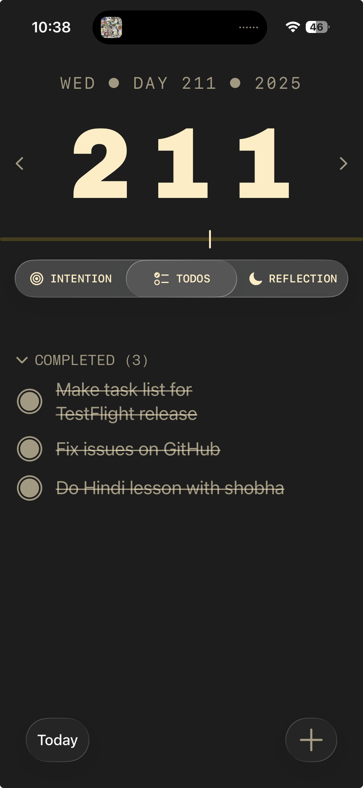The image size is (363, 788).
Task: Tap the large 211 day number
Action: tap(181, 163)
